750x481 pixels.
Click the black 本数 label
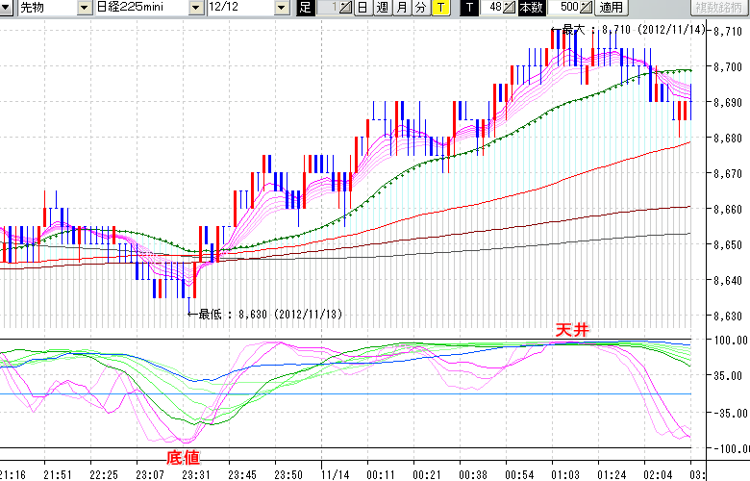[x=530, y=8]
